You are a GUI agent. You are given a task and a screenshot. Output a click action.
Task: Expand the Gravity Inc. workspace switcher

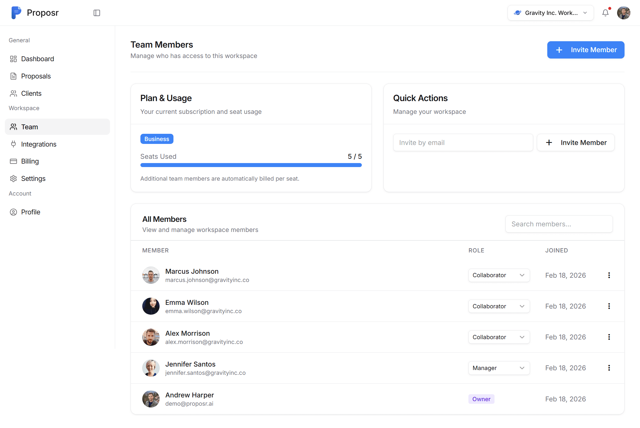(x=550, y=13)
